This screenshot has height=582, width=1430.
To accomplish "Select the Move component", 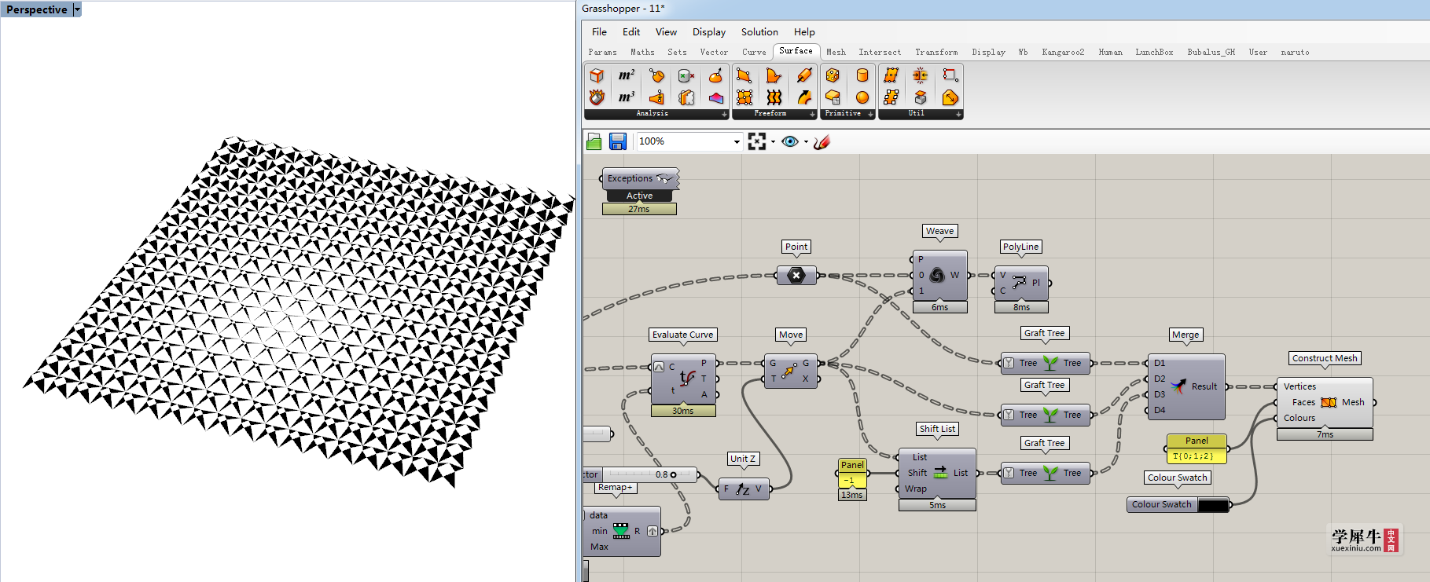I will [789, 371].
